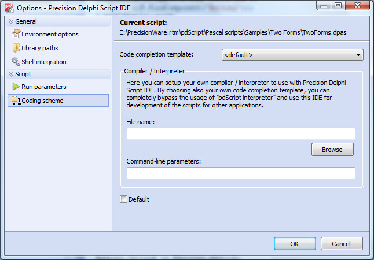Click the 'Command-line parameters:' label
The width and height of the screenshot is (374, 260).
click(164, 161)
